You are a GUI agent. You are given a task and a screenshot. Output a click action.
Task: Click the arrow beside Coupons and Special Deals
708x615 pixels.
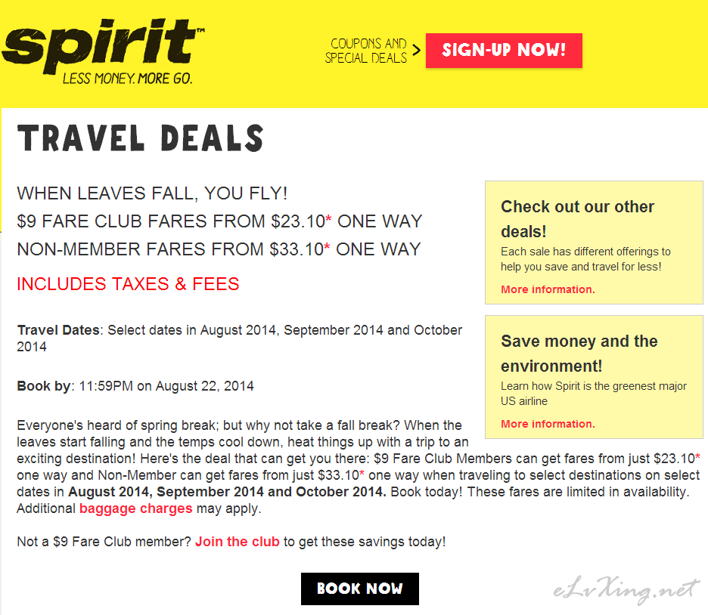(x=416, y=50)
